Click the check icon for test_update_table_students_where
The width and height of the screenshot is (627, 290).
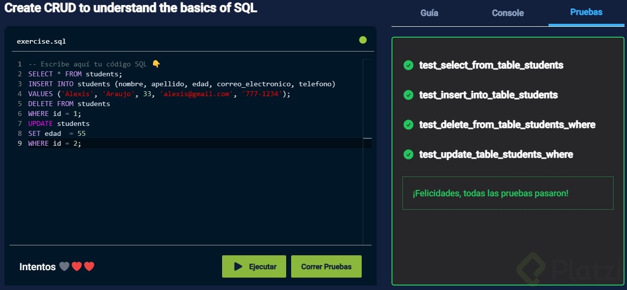pyautogui.click(x=408, y=154)
